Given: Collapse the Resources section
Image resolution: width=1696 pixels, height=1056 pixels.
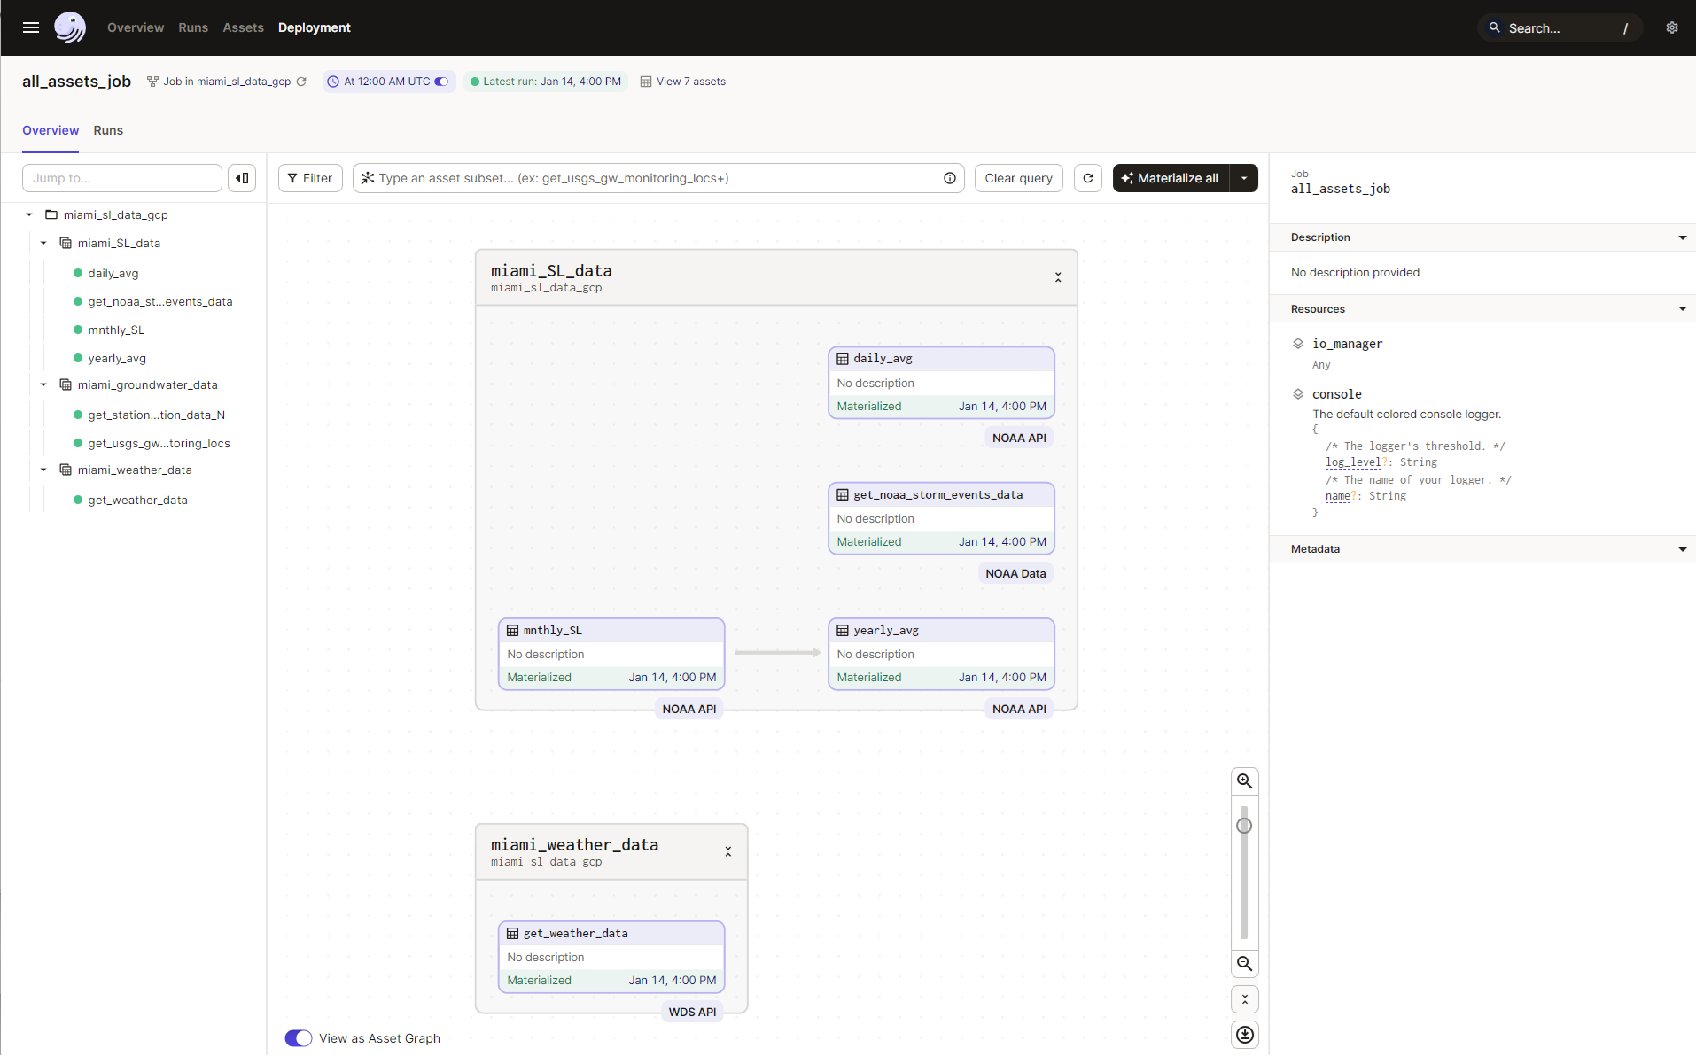Looking at the screenshot, I should [1682, 309].
